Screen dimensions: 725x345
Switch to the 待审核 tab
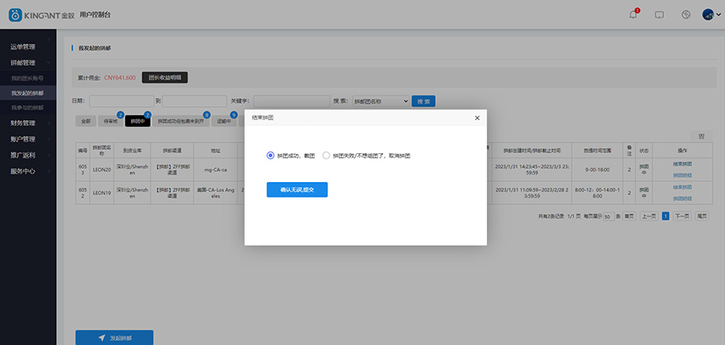pos(110,121)
